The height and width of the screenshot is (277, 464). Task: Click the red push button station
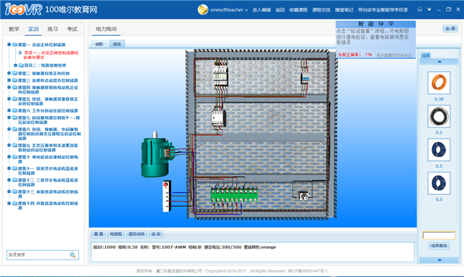pyautogui.click(x=167, y=196)
